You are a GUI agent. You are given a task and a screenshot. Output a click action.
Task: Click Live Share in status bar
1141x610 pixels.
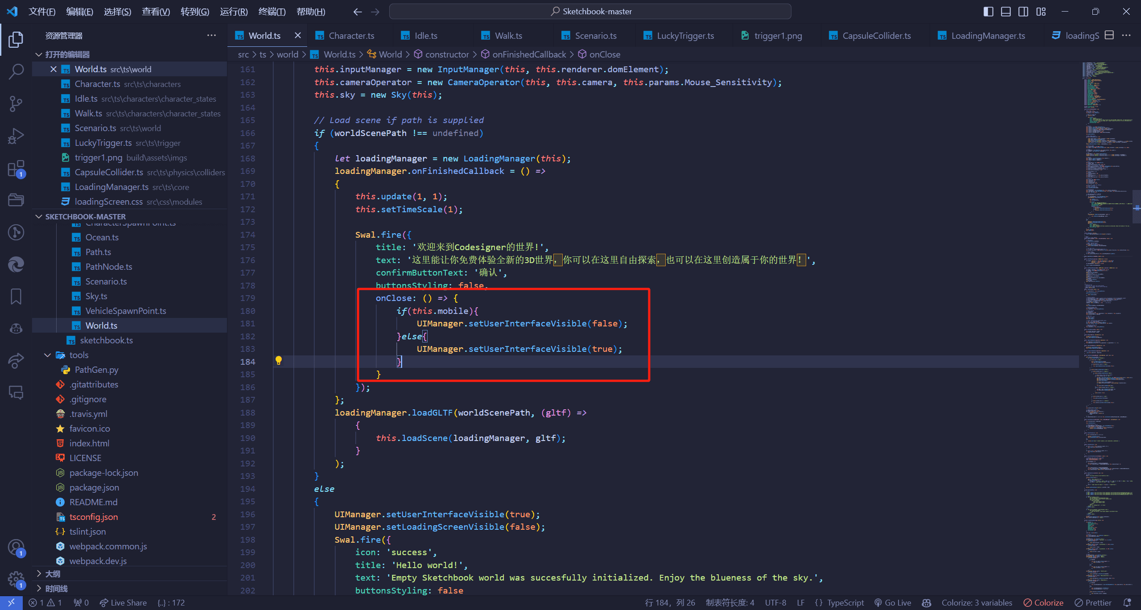(x=123, y=603)
